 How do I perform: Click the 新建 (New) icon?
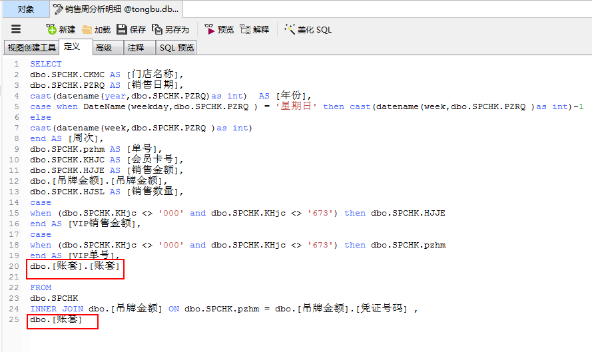(x=51, y=29)
